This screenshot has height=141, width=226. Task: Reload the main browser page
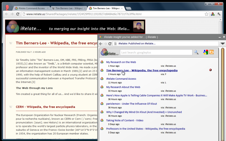tap(18, 14)
